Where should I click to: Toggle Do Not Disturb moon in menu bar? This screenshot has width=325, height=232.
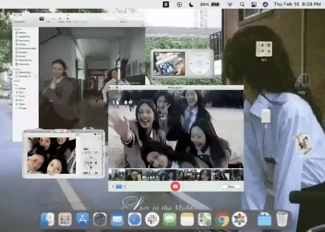191,4
